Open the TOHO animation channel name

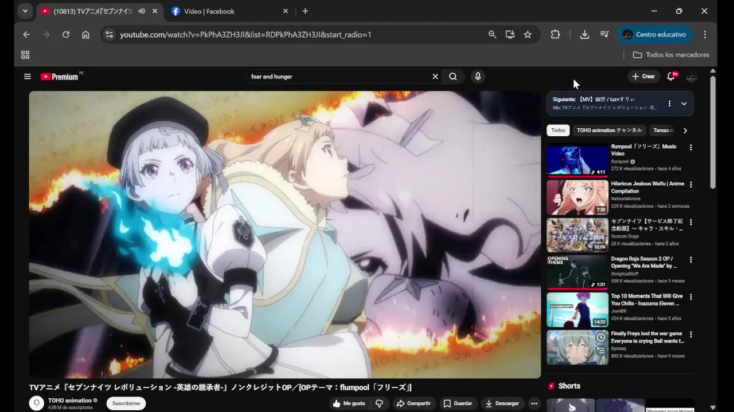pyautogui.click(x=70, y=401)
